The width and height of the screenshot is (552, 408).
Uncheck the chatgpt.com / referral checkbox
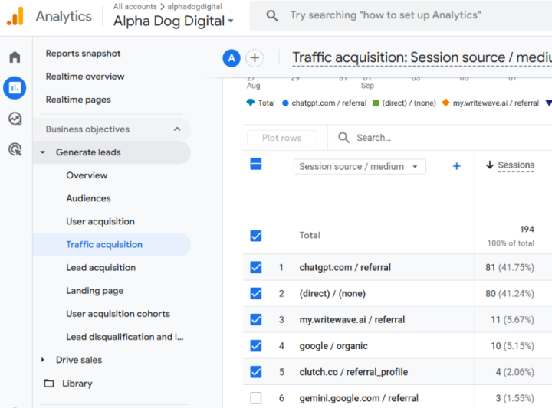point(256,267)
